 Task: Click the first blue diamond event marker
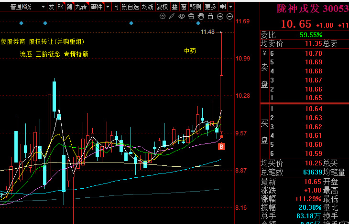(21, 23)
